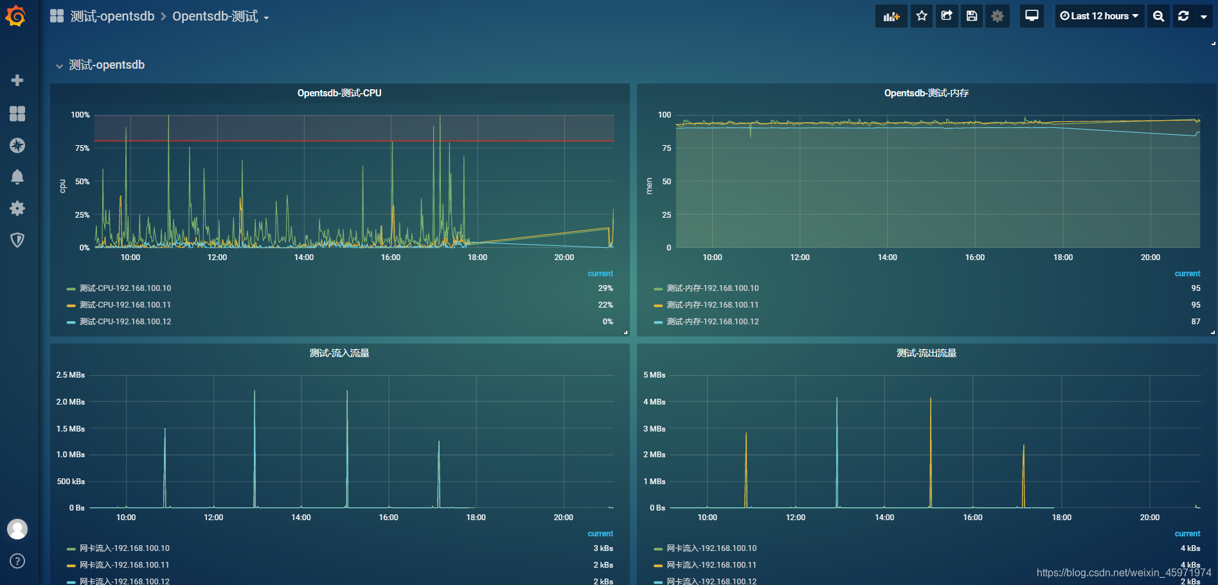Toggle series 测试-CPU-192.168.100.12 in the legend

tap(125, 322)
